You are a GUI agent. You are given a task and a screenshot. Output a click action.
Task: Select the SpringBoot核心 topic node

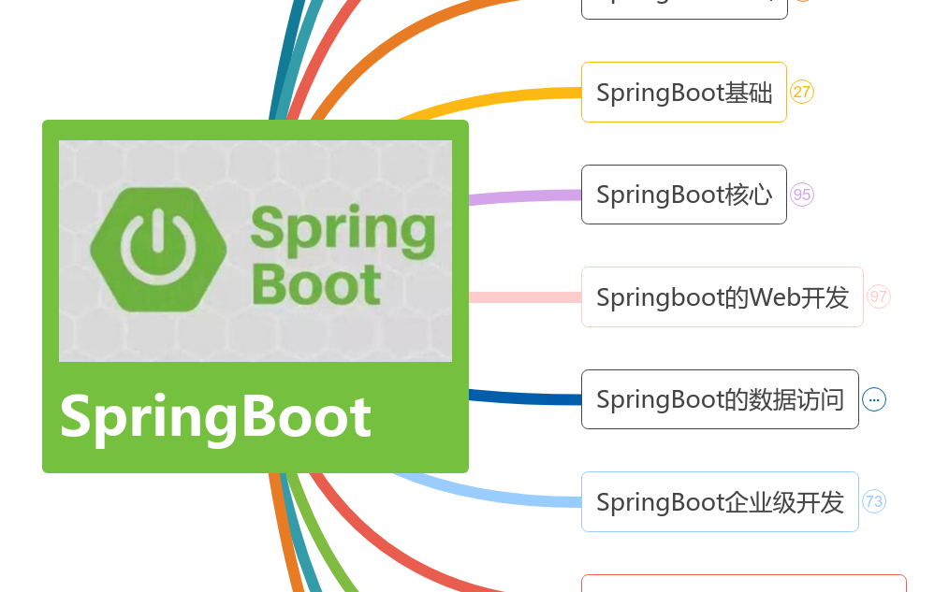click(683, 195)
